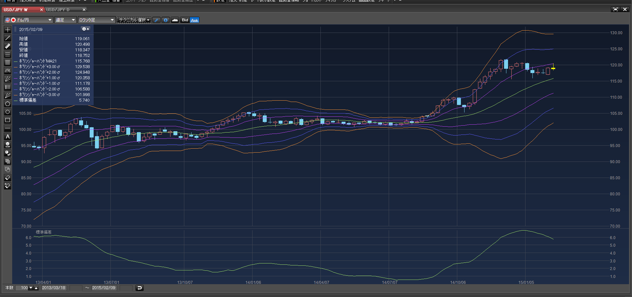Screen dimensions: 632x297
Task: Click the 標準偏差 legend row in data panel
Action: coord(52,100)
